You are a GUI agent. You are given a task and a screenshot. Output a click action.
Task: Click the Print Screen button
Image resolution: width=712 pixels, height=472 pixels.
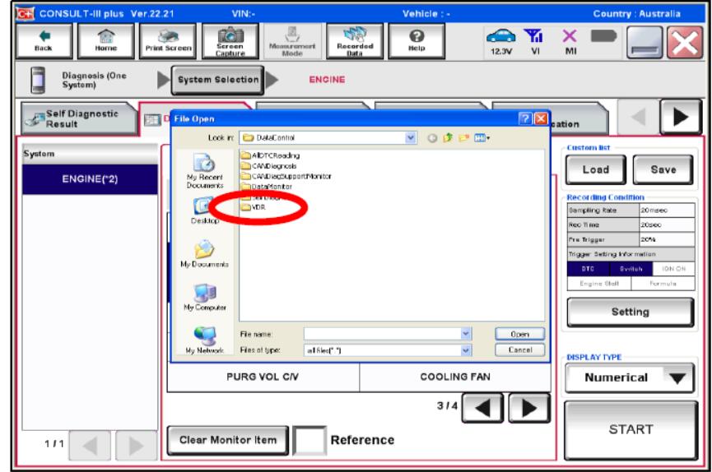coord(168,41)
